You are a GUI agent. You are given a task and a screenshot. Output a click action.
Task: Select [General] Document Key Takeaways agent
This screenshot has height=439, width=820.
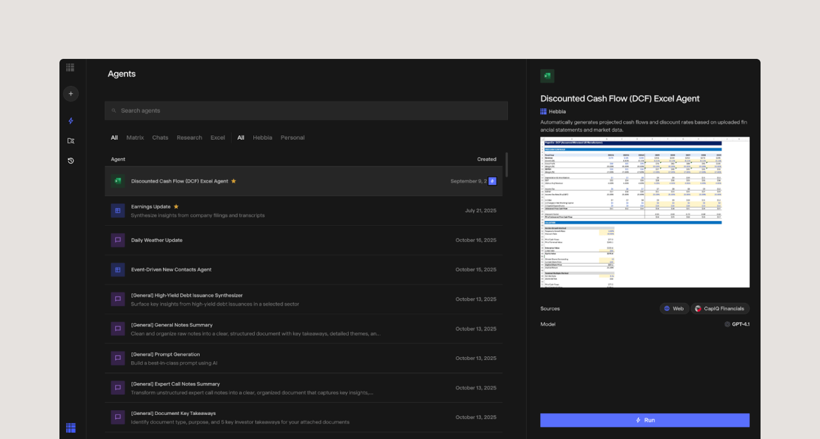pyautogui.click(x=303, y=417)
